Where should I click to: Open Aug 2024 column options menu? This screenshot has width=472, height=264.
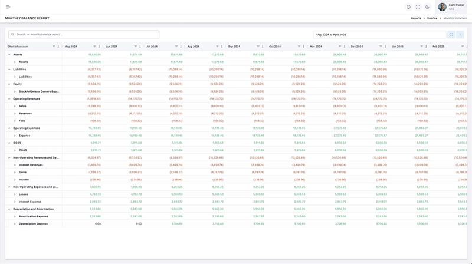pos(222,47)
